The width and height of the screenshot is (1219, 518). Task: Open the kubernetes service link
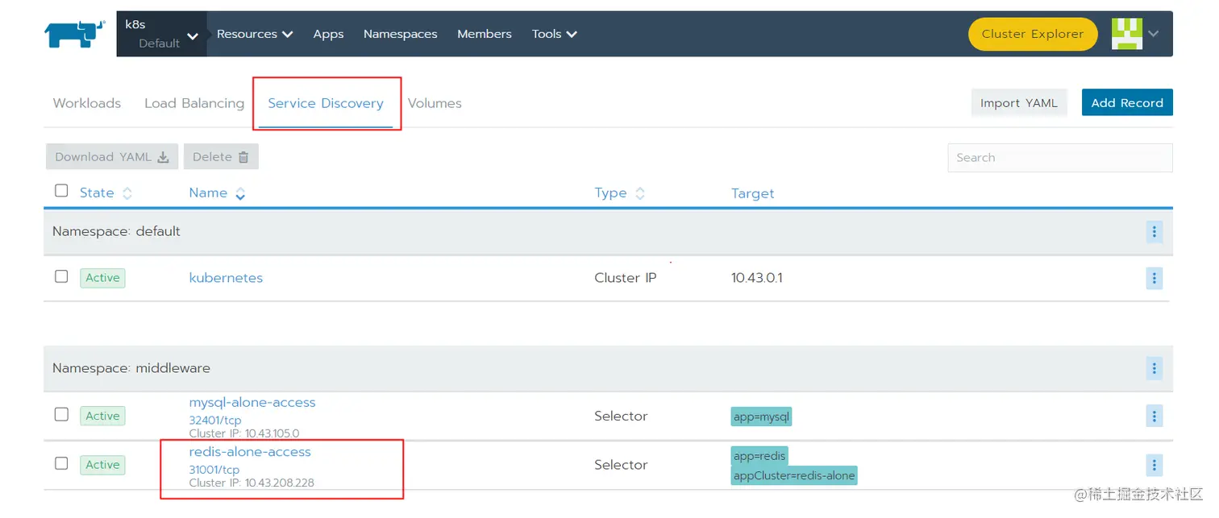point(226,278)
